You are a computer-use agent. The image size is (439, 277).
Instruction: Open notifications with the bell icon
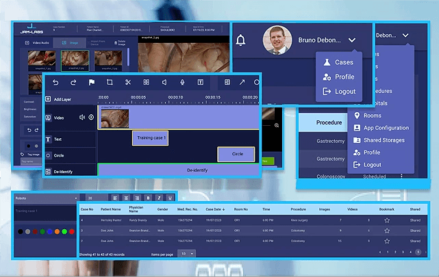tap(240, 40)
